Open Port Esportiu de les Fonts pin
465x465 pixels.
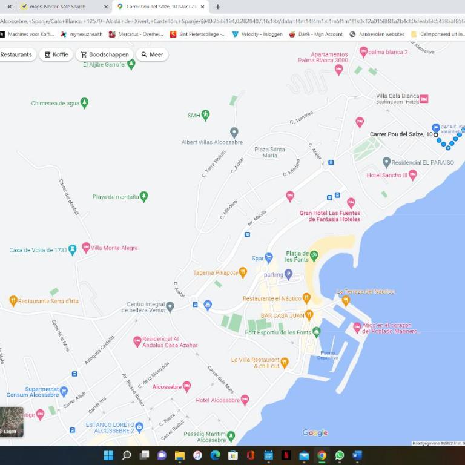pos(317,332)
